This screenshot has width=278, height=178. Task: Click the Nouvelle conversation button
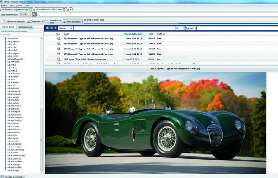[x=13, y=177]
